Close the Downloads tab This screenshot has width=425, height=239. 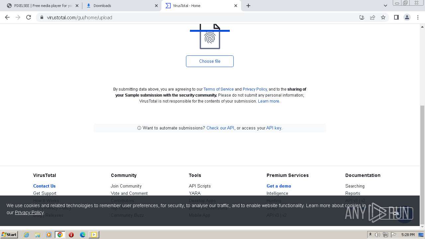[156, 6]
